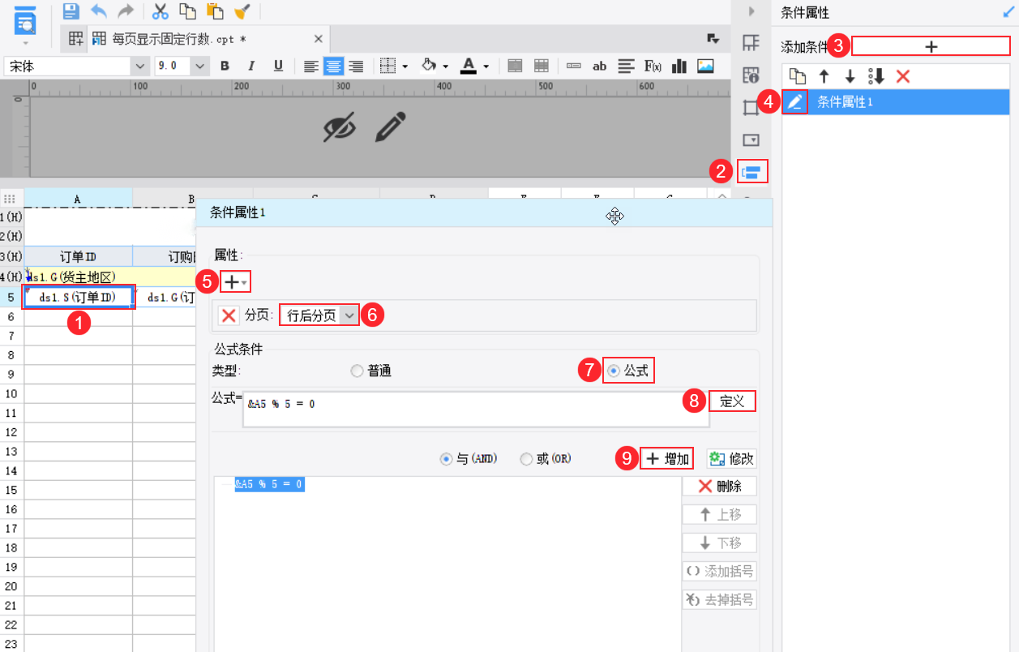Toggle bold formatting
The height and width of the screenshot is (652, 1019).
point(225,66)
